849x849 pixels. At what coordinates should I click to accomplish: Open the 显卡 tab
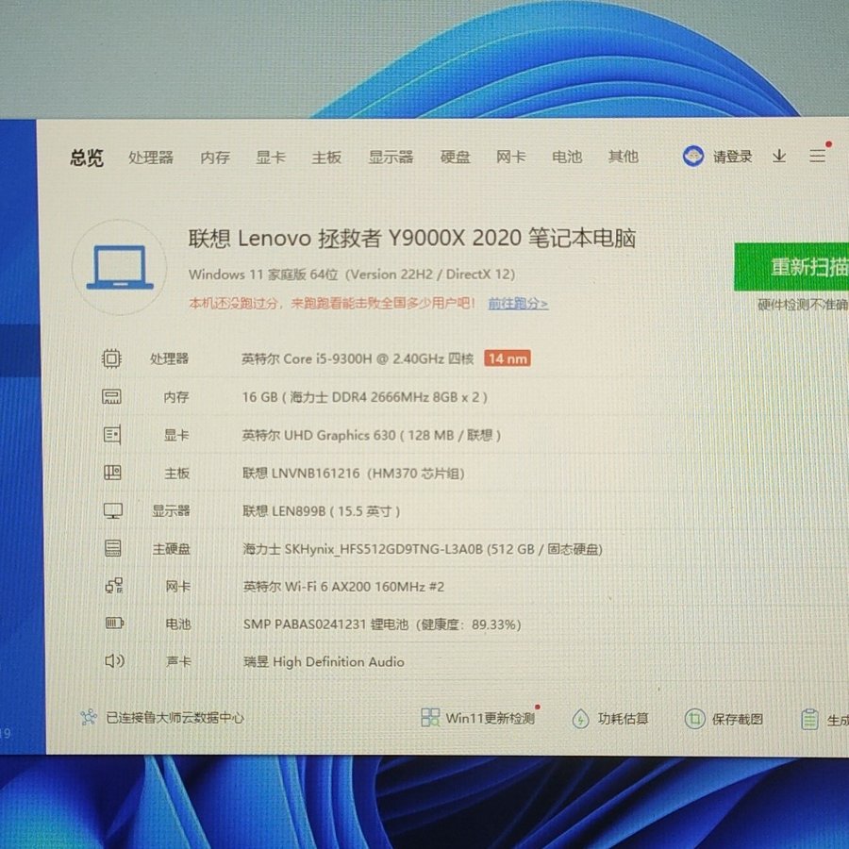coord(271,158)
